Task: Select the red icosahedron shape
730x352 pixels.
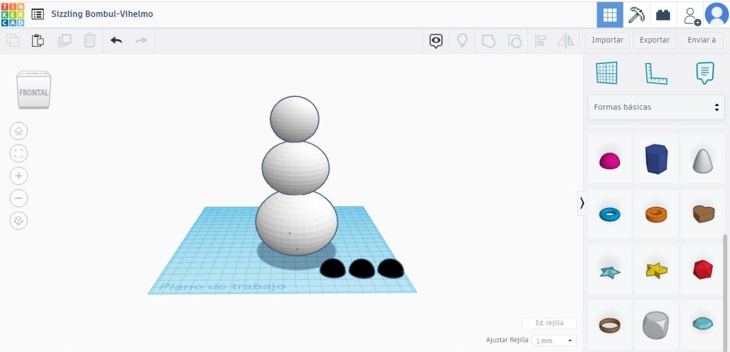Action: tap(703, 269)
